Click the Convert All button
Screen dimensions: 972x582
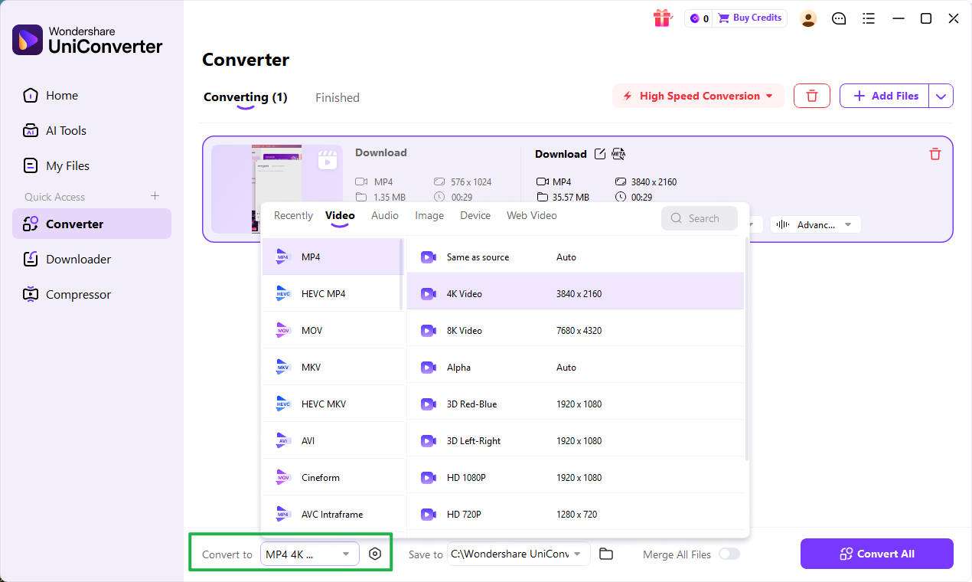coord(877,554)
